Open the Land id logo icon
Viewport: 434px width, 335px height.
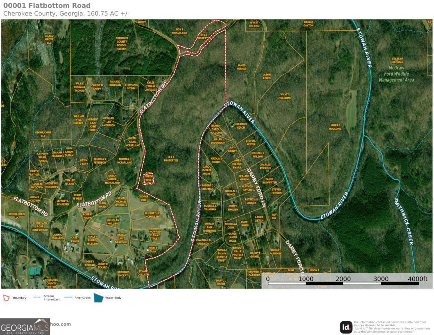[x=346, y=327]
